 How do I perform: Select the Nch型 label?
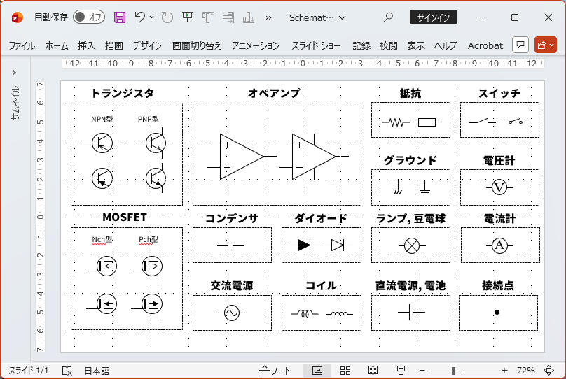click(x=102, y=240)
